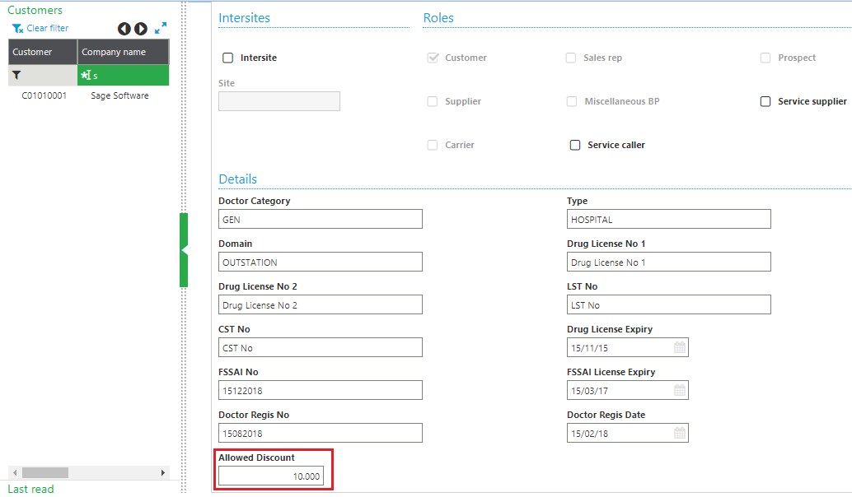The width and height of the screenshot is (852, 497).
Task: Click the Clear filter funnel icon
Action: pos(16,27)
